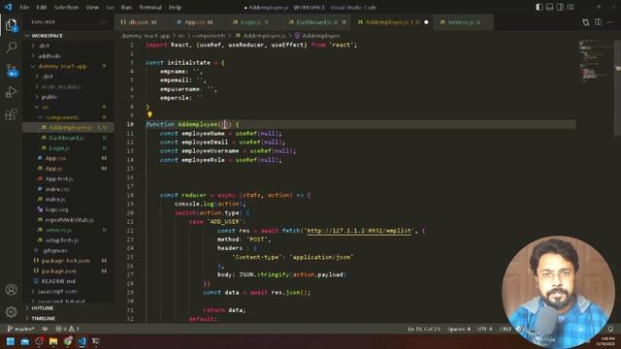Open Explorer More Actions ellipsis
This screenshot has width=621, height=349.
tap(104, 22)
